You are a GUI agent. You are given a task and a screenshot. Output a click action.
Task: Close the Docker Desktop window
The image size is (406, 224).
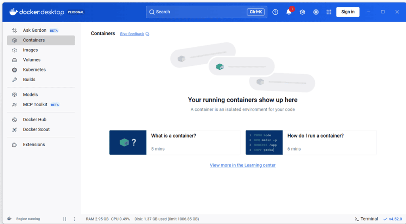[397, 12]
